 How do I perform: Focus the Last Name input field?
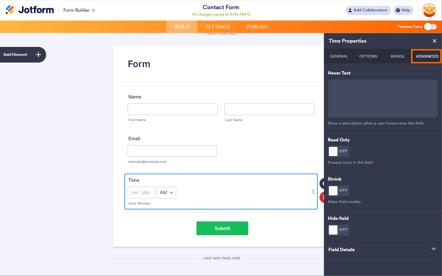click(x=269, y=109)
